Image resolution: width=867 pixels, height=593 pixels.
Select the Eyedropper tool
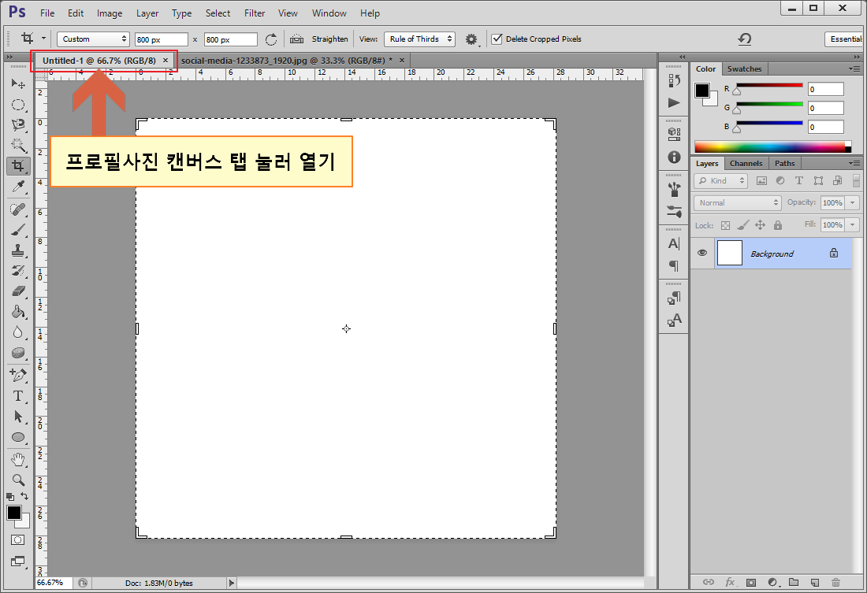pyautogui.click(x=18, y=187)
